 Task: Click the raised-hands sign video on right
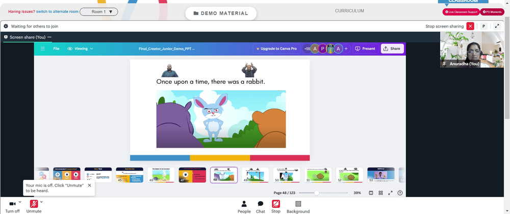[x=249, y=70]
